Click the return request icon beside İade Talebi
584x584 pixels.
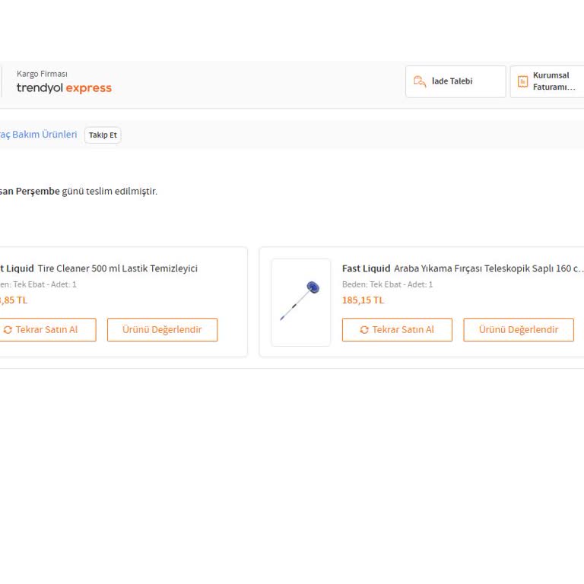coord(419,81)
